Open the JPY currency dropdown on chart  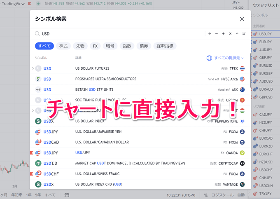[236, 2]
